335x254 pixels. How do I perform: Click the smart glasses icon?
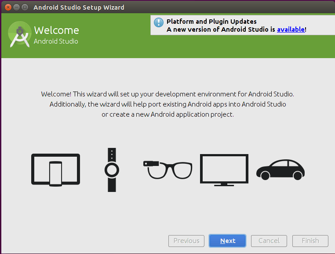tap(167, 169)
